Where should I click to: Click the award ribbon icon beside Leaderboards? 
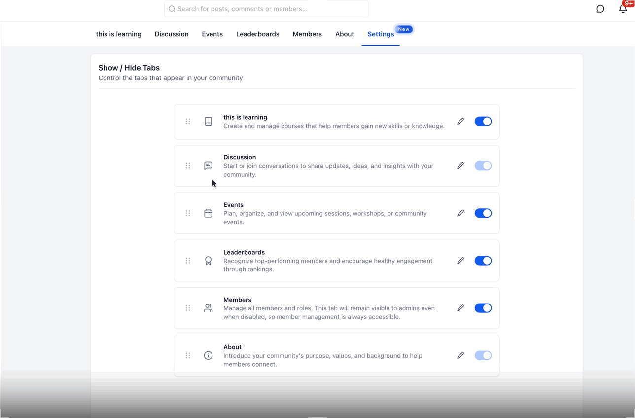pyautogui.click(x=208, y=261)
